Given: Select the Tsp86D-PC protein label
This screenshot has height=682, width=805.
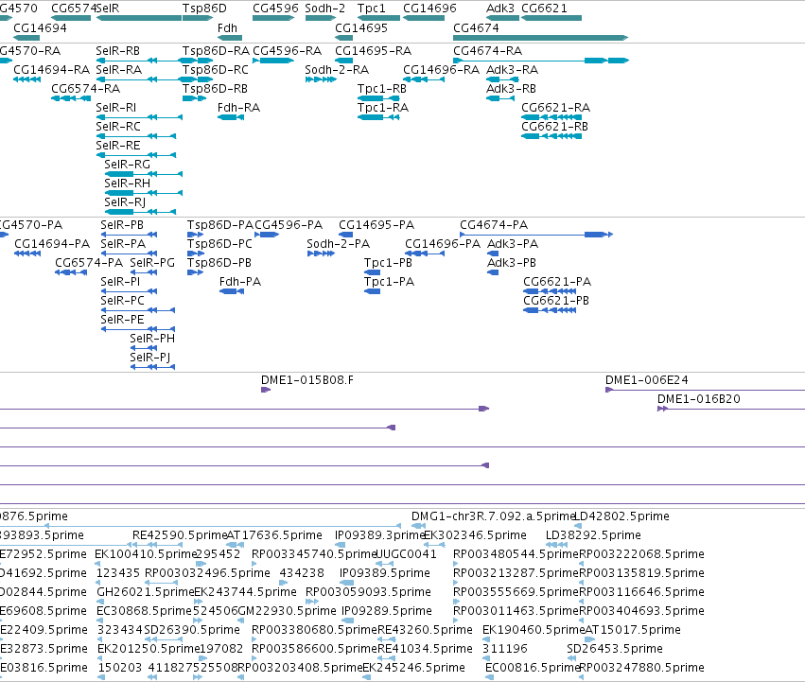Looking at the screenshot, I should [219, 244].
